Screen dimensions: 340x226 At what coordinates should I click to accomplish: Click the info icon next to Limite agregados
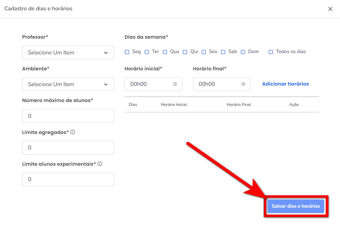(72, 132)
